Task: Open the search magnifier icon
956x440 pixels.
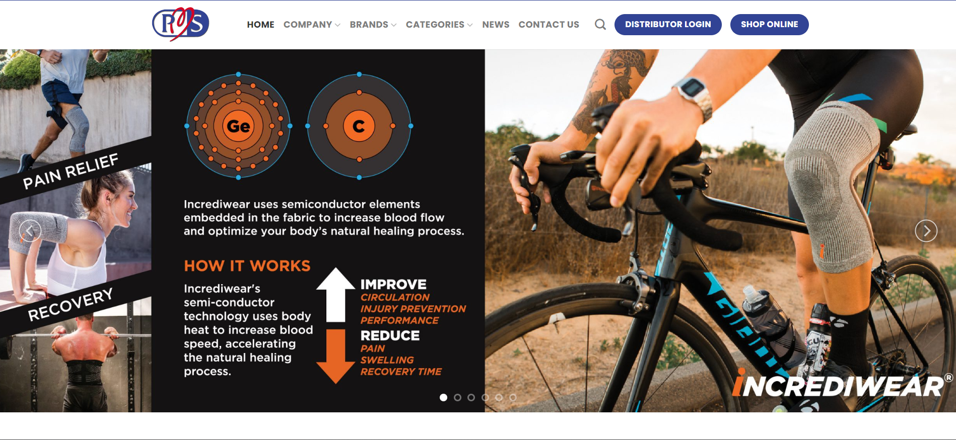Action: 600,24
